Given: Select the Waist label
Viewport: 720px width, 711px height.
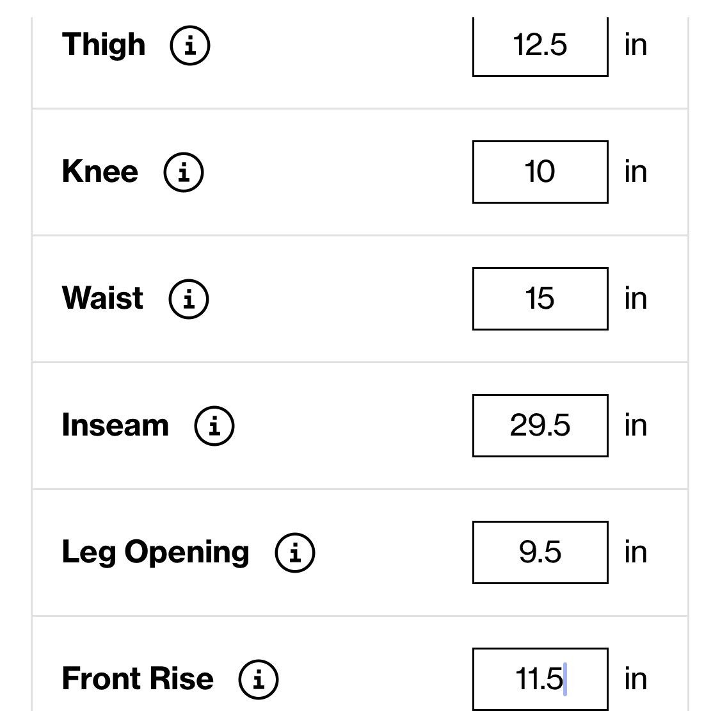Looking at the screenshot, I should [103, 298].
